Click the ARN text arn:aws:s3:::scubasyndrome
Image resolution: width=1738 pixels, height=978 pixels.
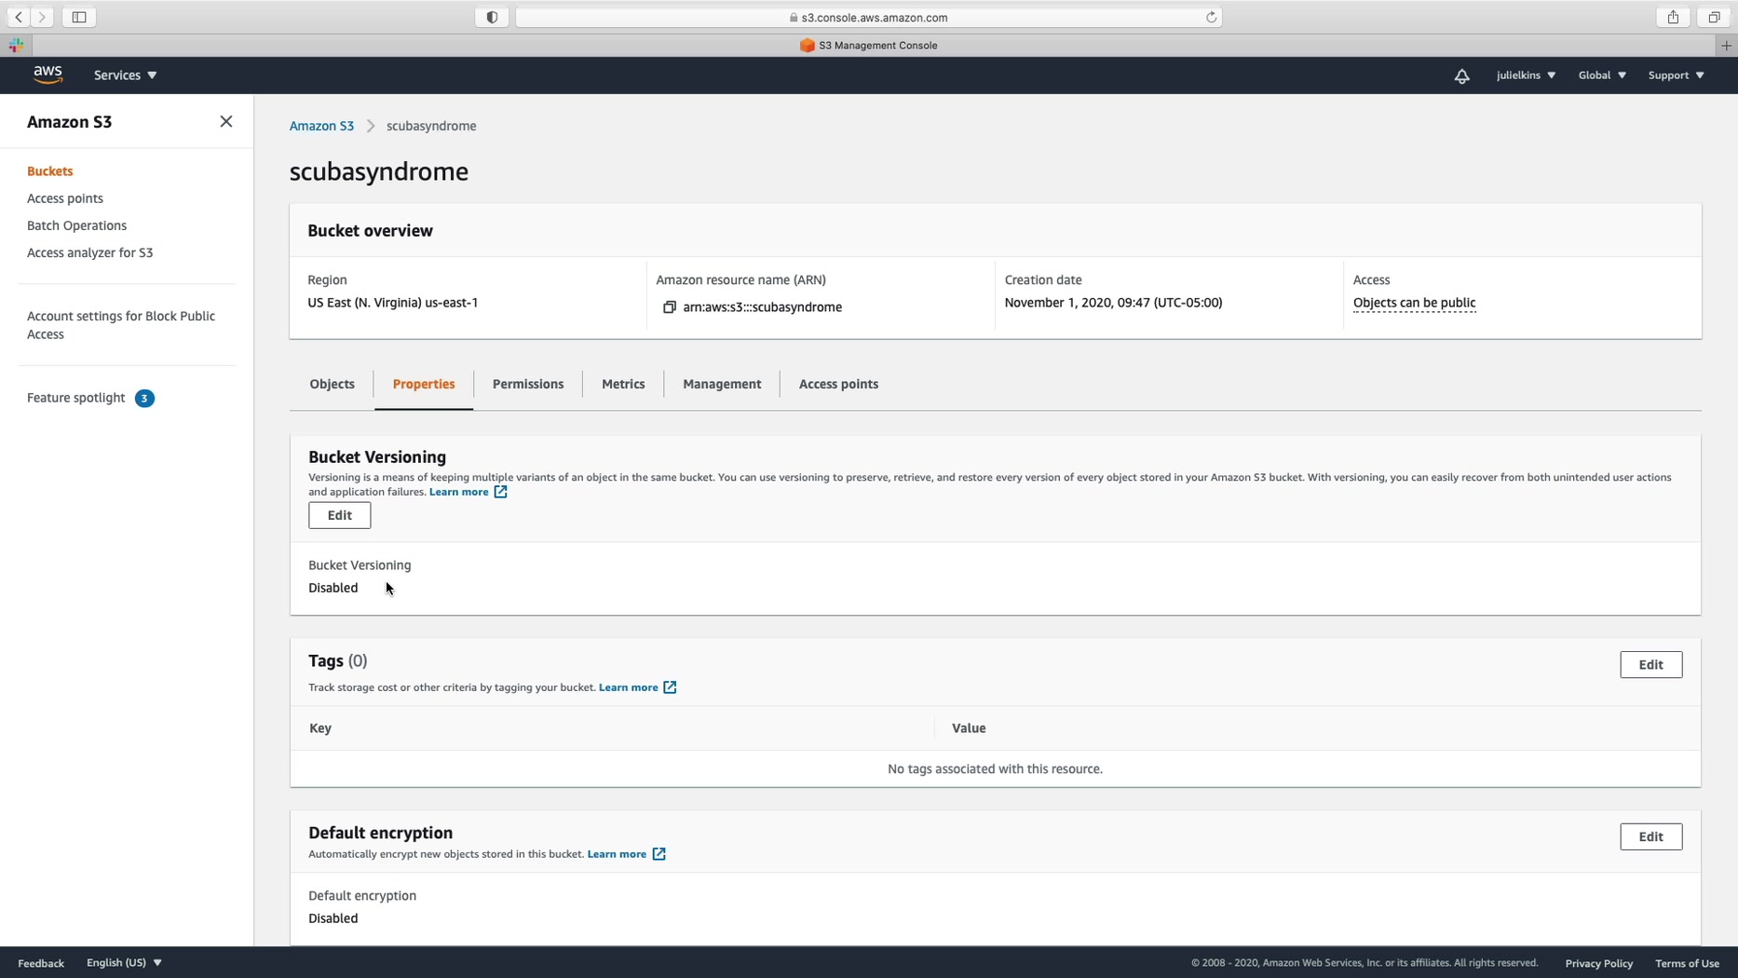762,307
